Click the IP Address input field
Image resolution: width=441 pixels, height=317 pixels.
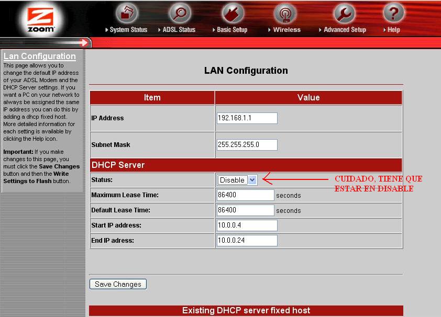tap(247, 118)
